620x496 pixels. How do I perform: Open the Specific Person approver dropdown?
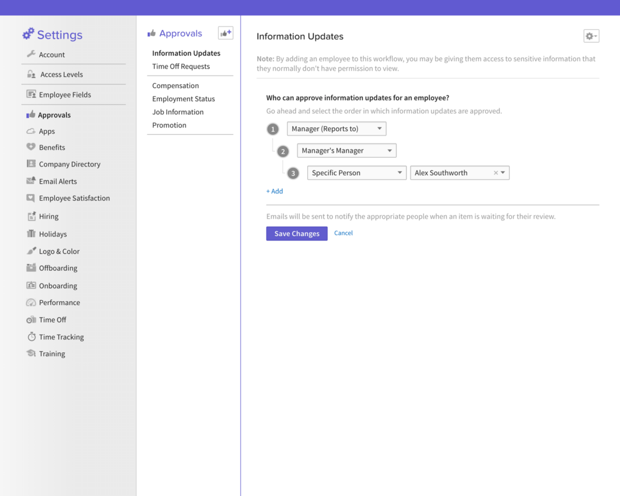coord(356,172)
